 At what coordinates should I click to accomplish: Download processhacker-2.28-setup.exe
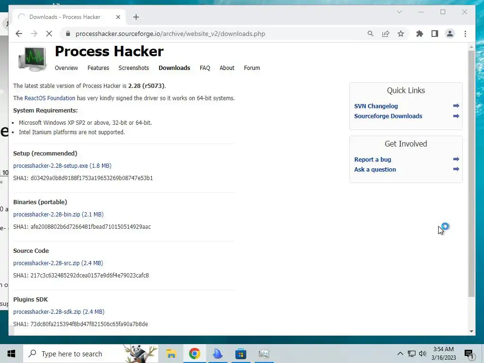click(62, 166)
